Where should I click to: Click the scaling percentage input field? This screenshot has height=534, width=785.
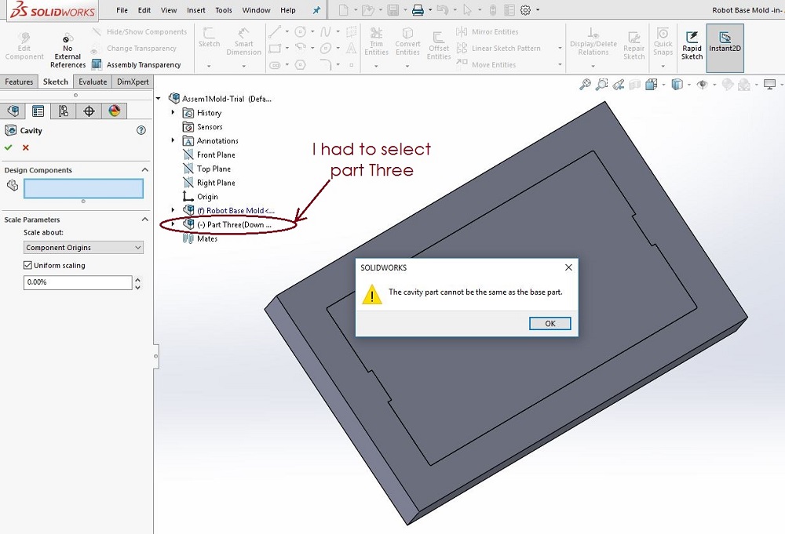pyautogui.click(x=78, y=282)
